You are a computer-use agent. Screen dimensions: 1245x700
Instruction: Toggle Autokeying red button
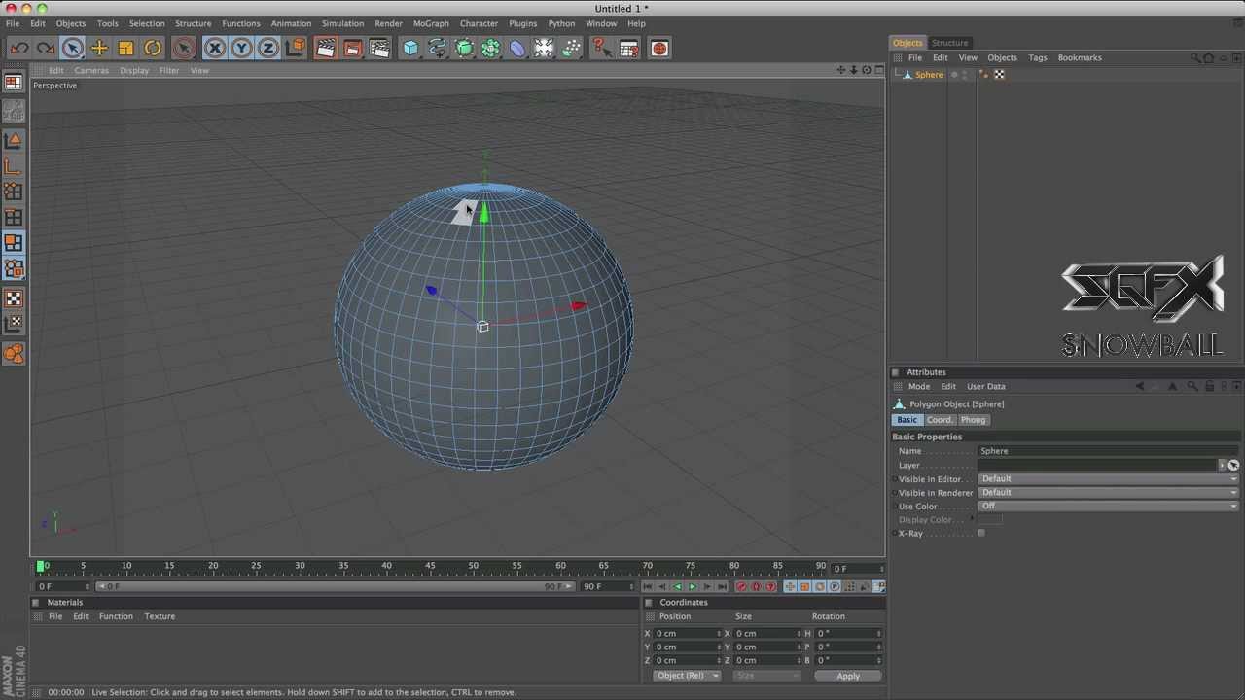click(756, 587)
